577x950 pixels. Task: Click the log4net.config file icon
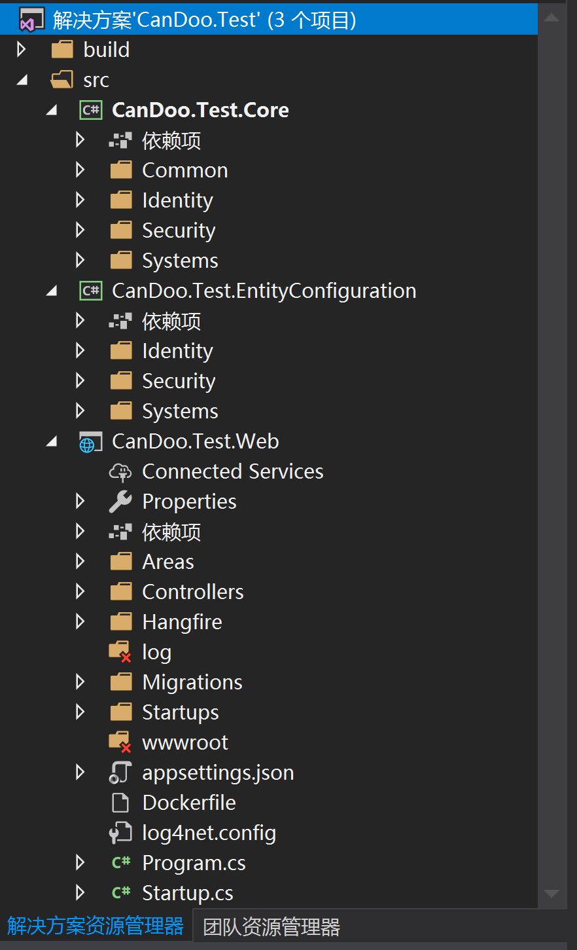pos(120,833)
